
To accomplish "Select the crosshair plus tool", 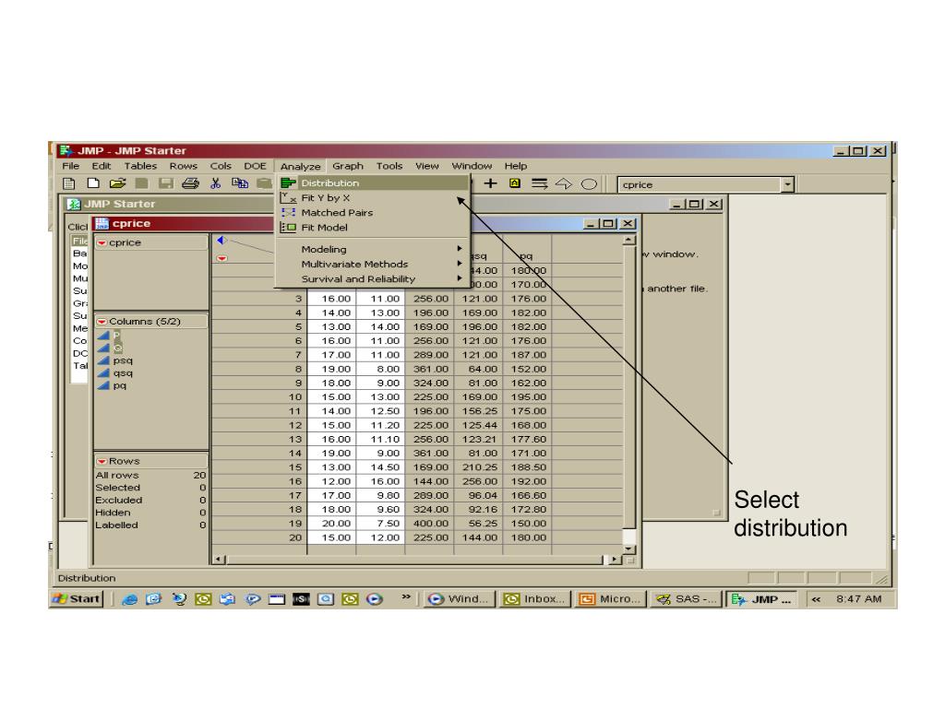I will [x=491, y=183].
